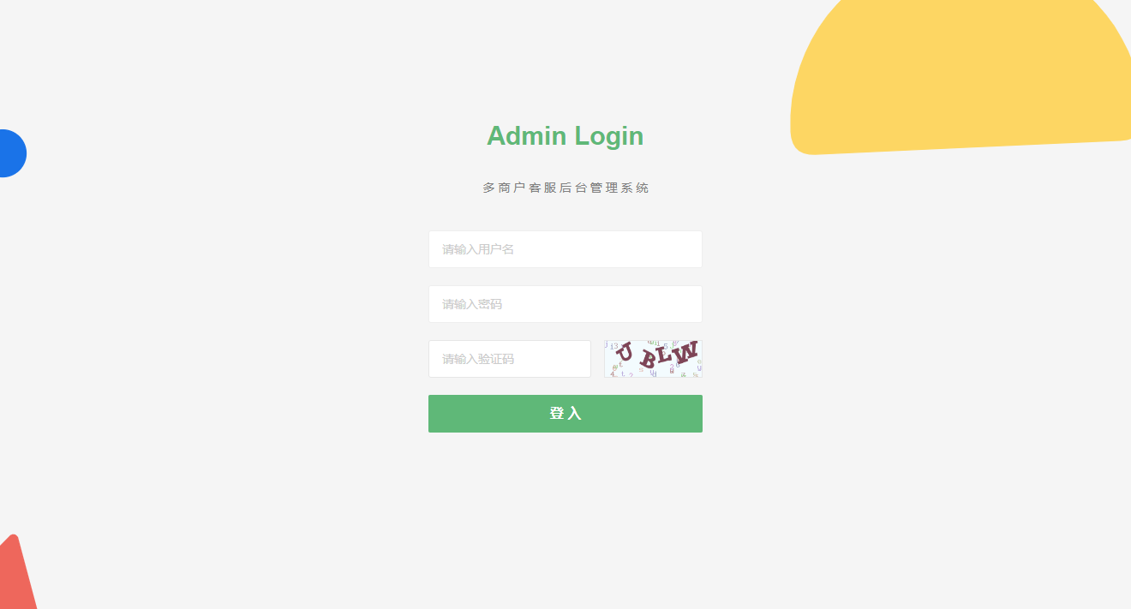Click the Admin Login heading
Screen dimensions: 1131x609
565,136
